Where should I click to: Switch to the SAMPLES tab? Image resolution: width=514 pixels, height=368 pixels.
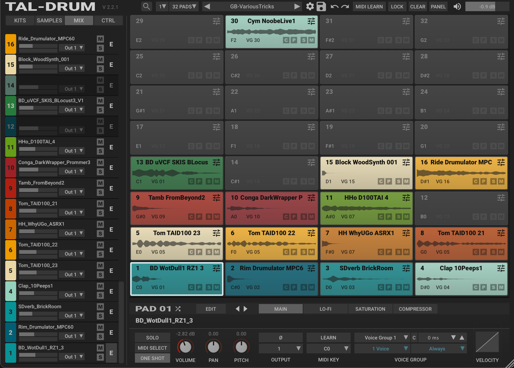click(x=50, y=20)
